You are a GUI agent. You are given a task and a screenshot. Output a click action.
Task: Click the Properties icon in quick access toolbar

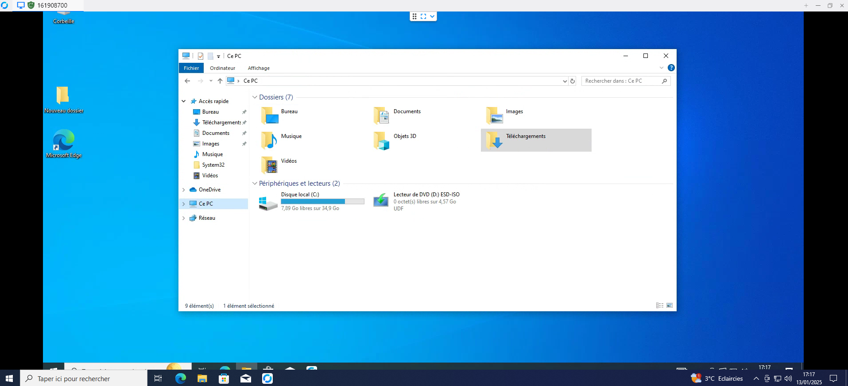click(x=201, y=56)
